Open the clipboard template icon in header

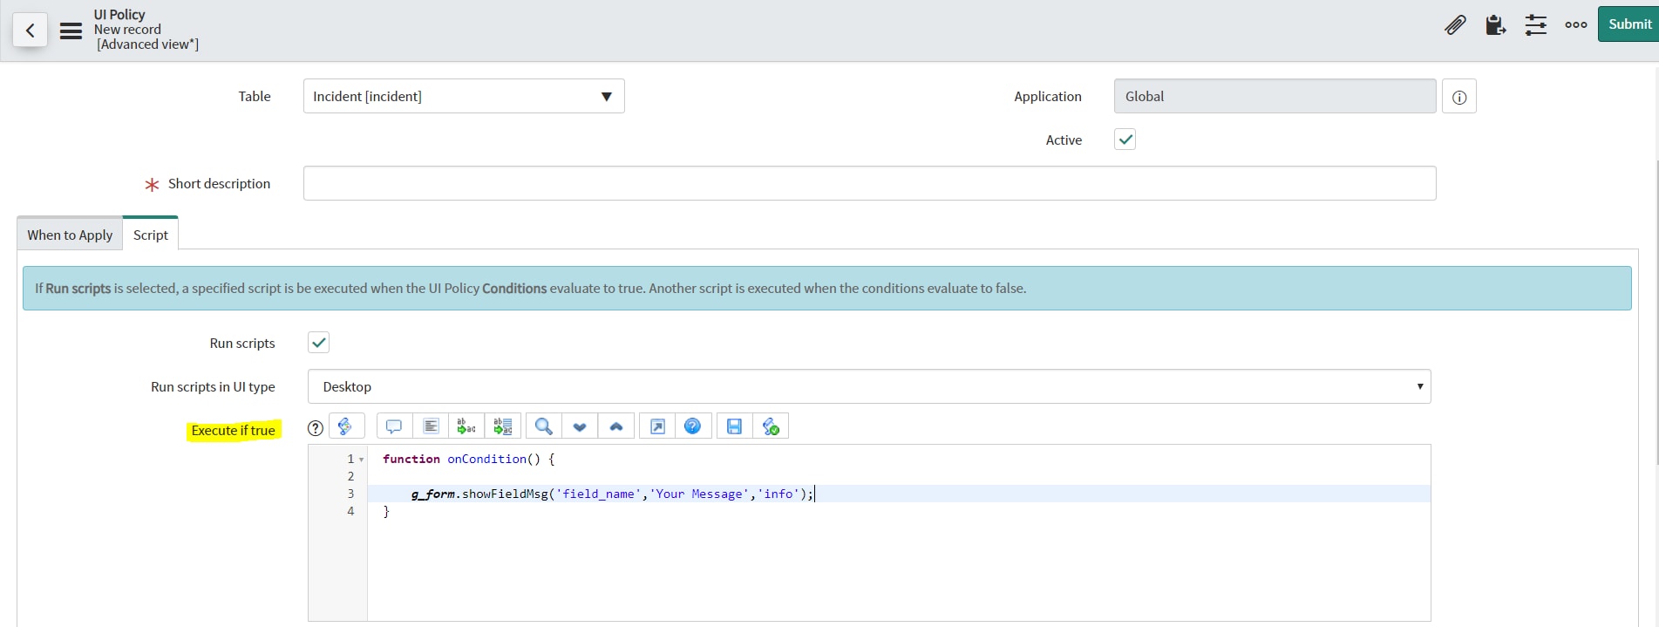(x=1495, y=25)
